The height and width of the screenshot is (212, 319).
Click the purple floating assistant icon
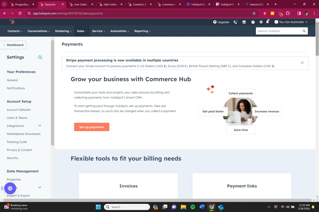(10, 188)
